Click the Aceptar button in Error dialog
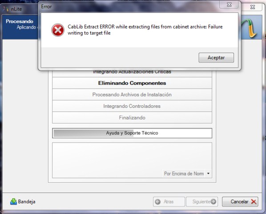This screenshot has width=266, height=214. 216,58
